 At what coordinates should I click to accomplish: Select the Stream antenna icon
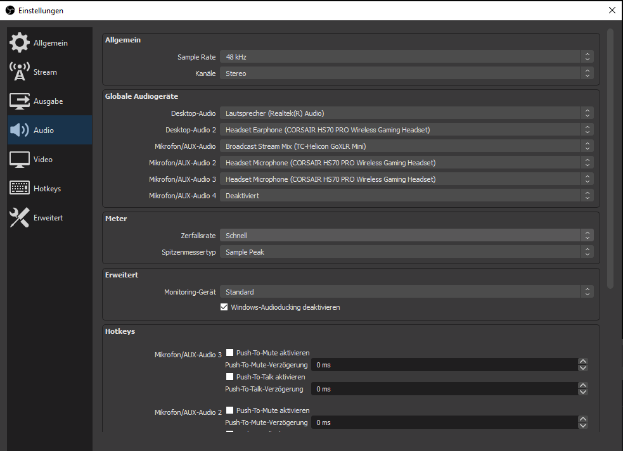[20, 72]
